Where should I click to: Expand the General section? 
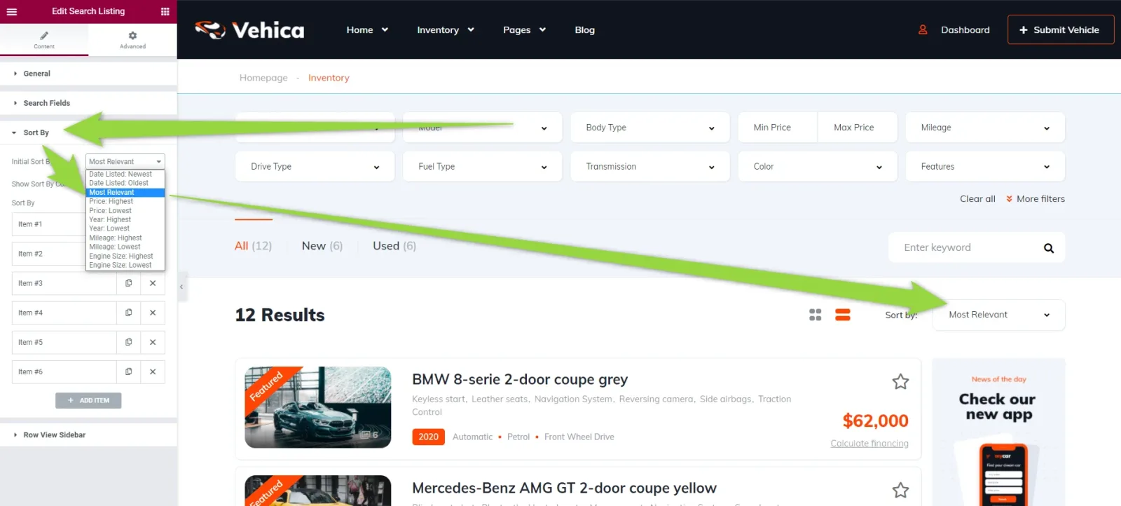click(x=88, y=74)
